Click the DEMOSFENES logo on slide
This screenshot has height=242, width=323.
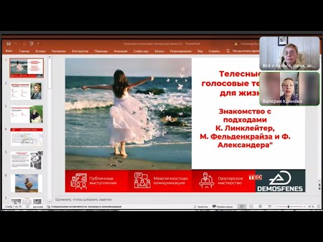point(280,181)
